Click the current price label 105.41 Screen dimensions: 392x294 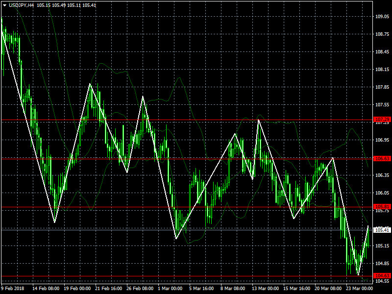(382, 230)
